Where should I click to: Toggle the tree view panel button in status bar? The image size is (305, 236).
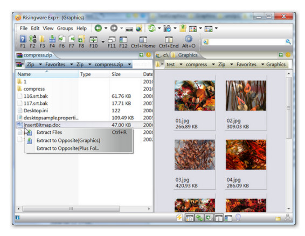click(x=189, y=218)
